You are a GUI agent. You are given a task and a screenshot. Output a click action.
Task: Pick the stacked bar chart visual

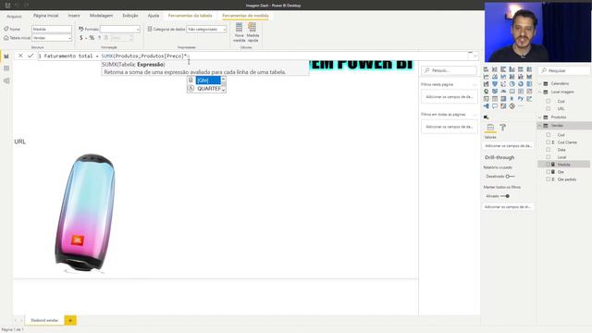tap(486, 69)
